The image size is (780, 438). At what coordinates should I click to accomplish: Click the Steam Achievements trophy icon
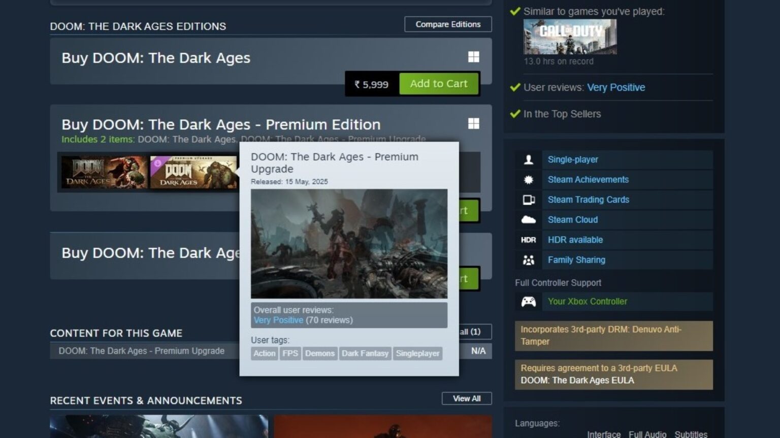[529, 179]
